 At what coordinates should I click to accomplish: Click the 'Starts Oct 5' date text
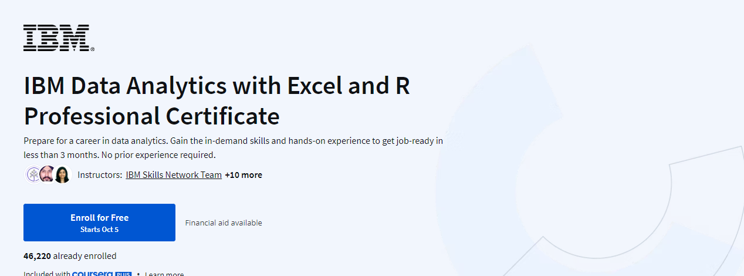99,230
